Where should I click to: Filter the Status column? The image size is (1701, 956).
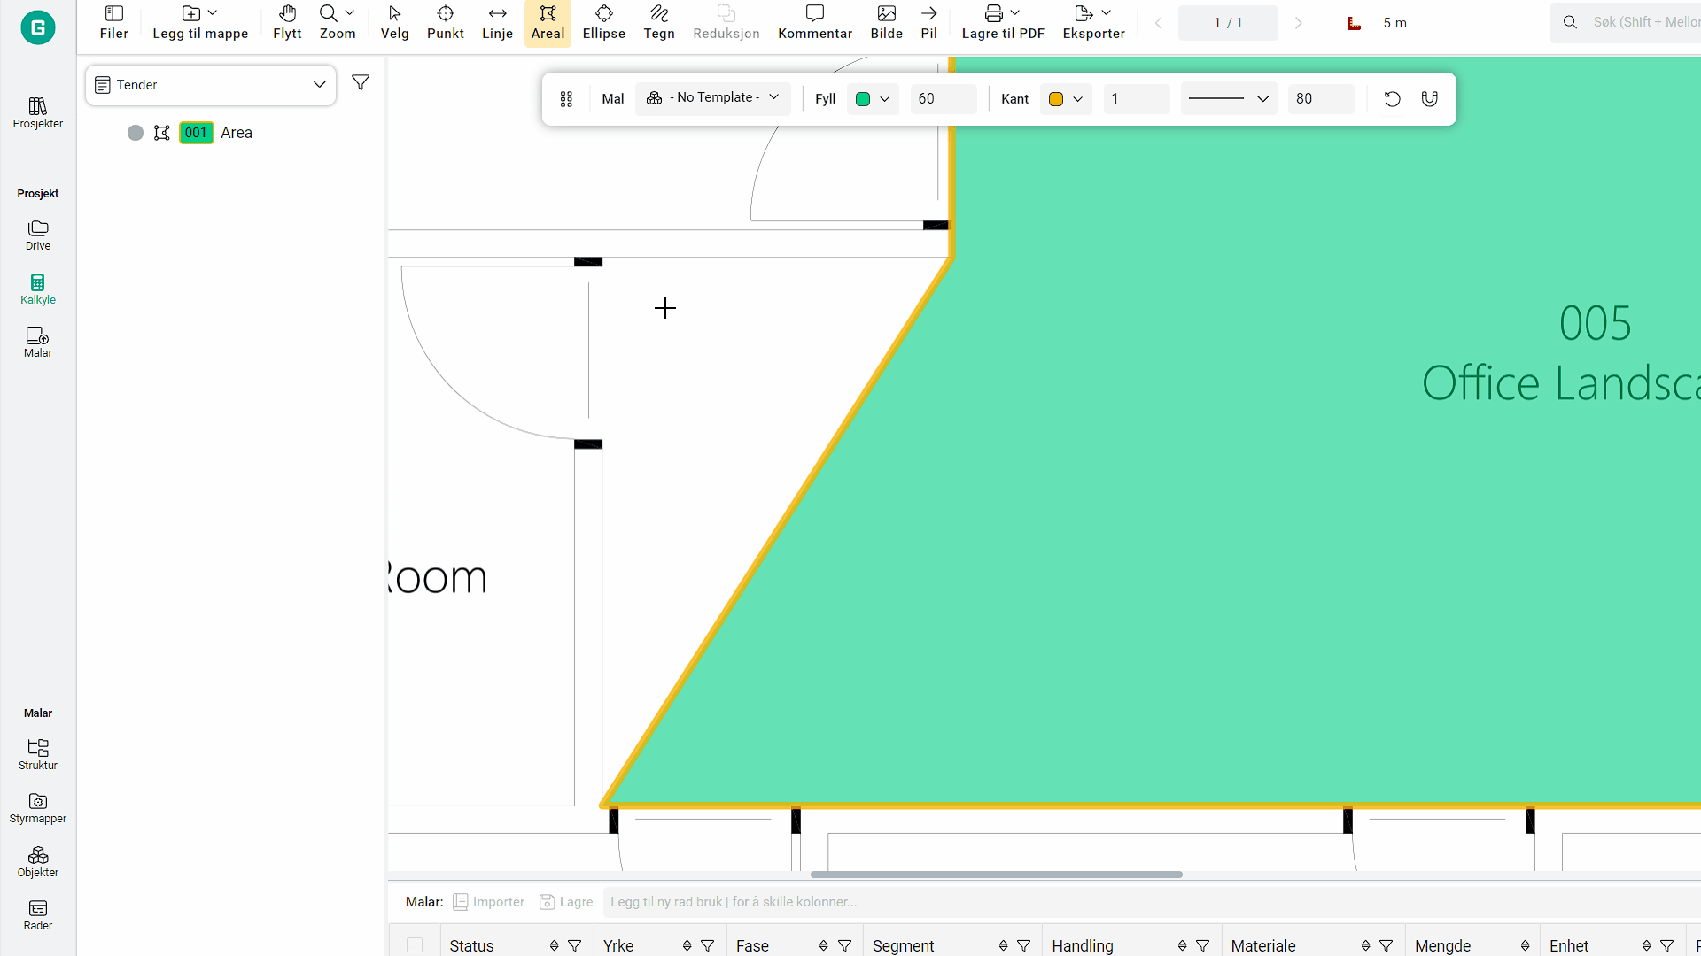pyautogui.click(x=575, y=945)
